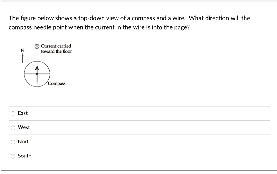Click the compass needle arrowhead in the figure
This screenshot has width=277, height=174.
[x=37, y=68]
